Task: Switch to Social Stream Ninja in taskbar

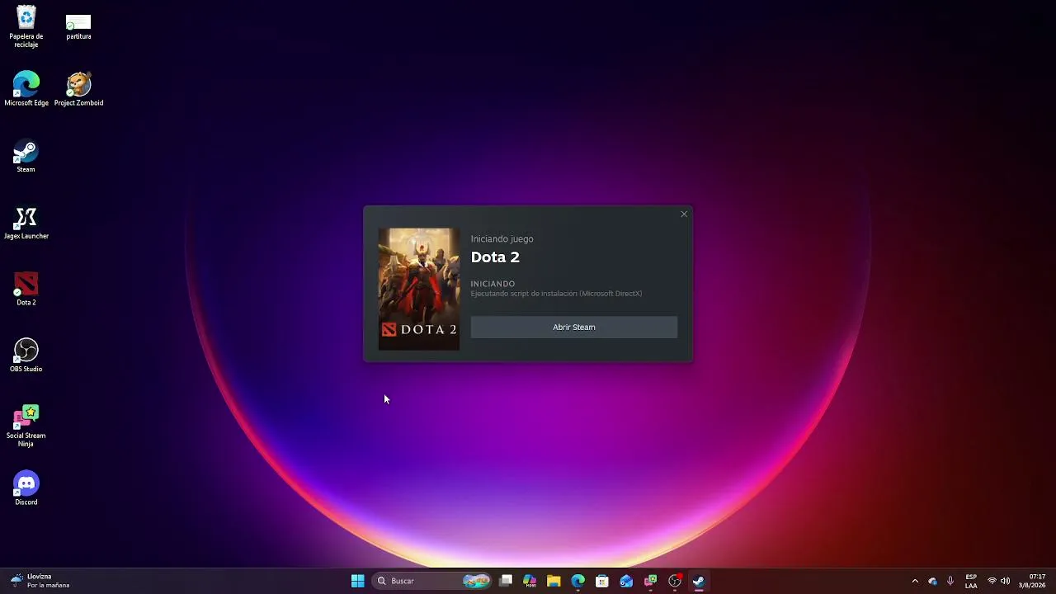Action: pos(650,581)
